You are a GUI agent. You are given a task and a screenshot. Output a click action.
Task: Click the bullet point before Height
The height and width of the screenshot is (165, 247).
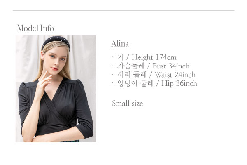coord(112,57)
